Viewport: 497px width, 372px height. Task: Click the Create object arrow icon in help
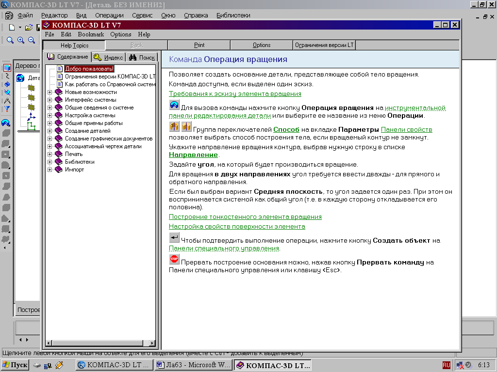coord(174,237)
